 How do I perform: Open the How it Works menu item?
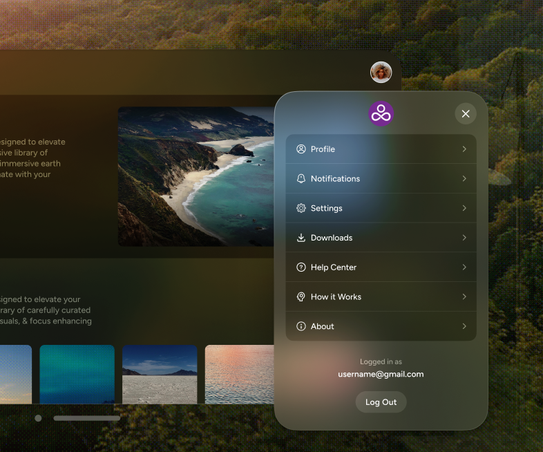point(381,296)
